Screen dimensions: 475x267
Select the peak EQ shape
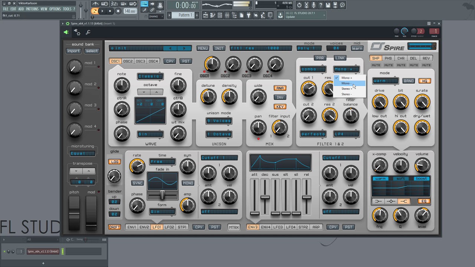(391, 201)
